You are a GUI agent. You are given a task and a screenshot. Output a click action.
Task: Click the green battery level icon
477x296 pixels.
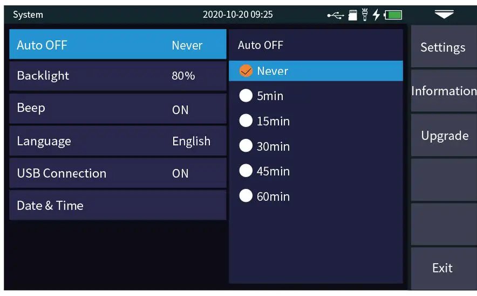(393, 15)
